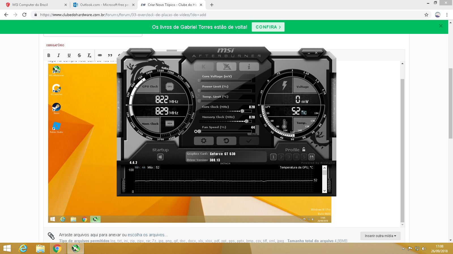Close the green books banner
The height and width of the screenshot is (254, 453).
pyautogui.click(x=441, y=26)
